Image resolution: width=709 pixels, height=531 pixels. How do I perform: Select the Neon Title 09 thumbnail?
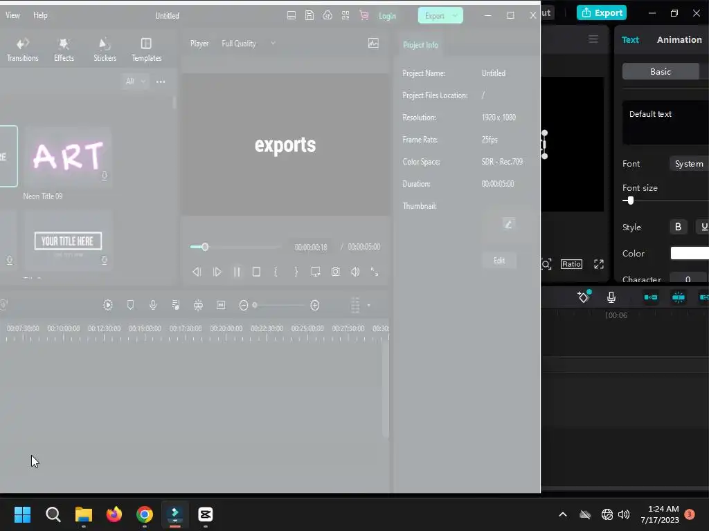[x=68, y=156]
